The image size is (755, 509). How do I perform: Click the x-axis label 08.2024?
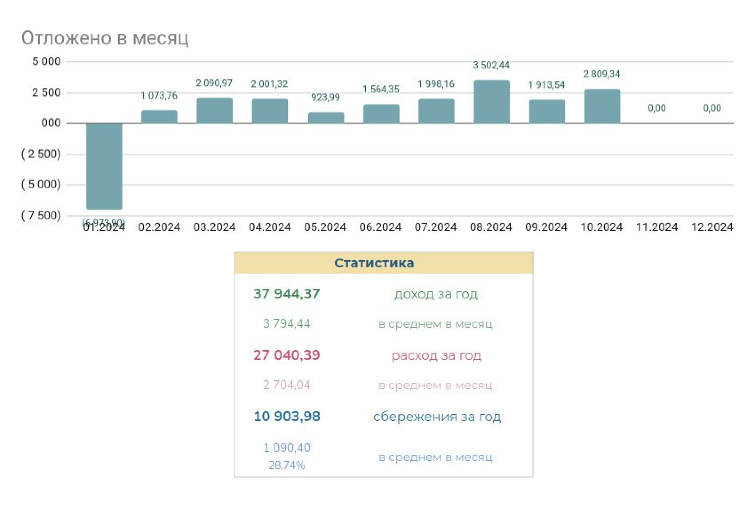point(491,227)
